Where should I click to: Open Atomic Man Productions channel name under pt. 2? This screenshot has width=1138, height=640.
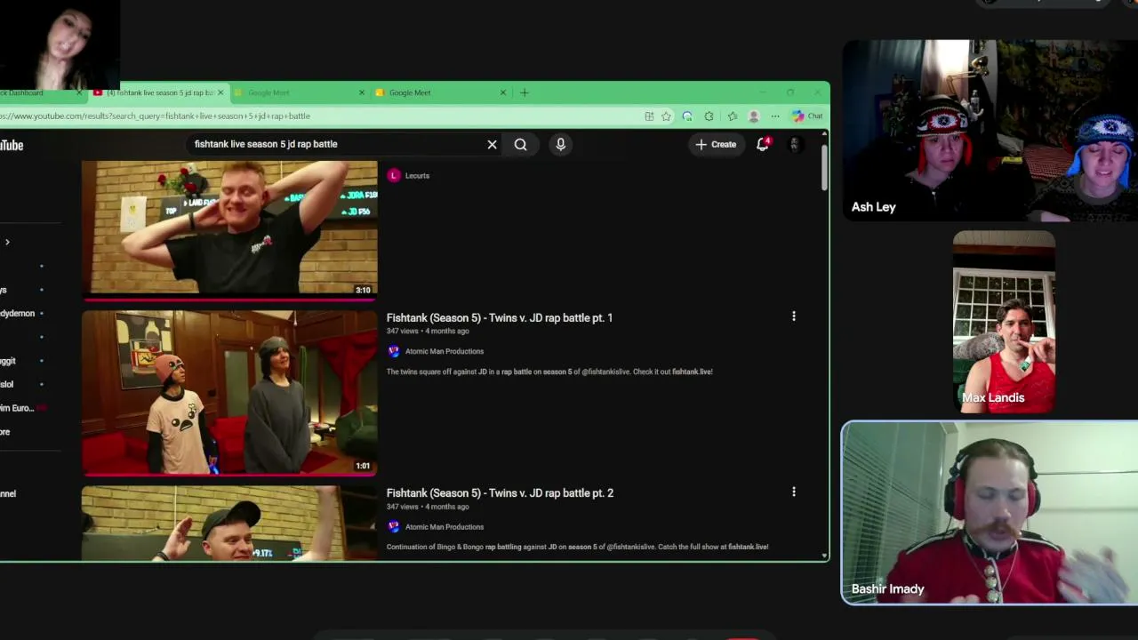point(445,526)
